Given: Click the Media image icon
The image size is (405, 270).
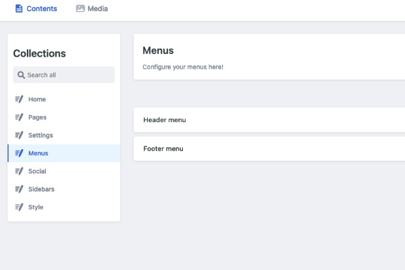Looking at the screenshot, I should (80, 9).
